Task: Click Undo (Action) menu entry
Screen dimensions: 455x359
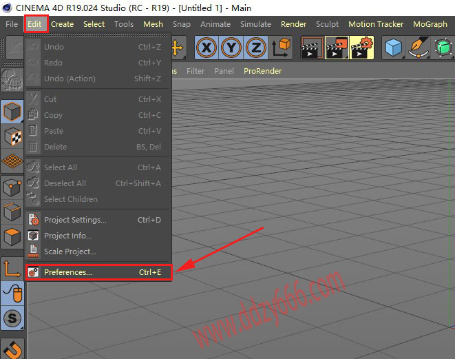Action: pyautogui.click(x=98, y=79)
